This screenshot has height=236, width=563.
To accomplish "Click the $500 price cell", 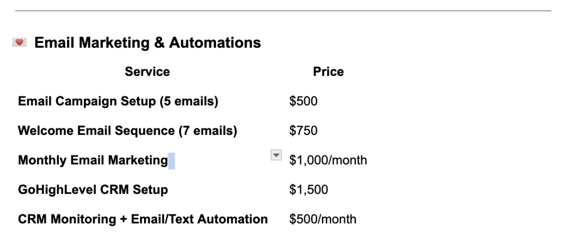I will click(x=304, y=101).
